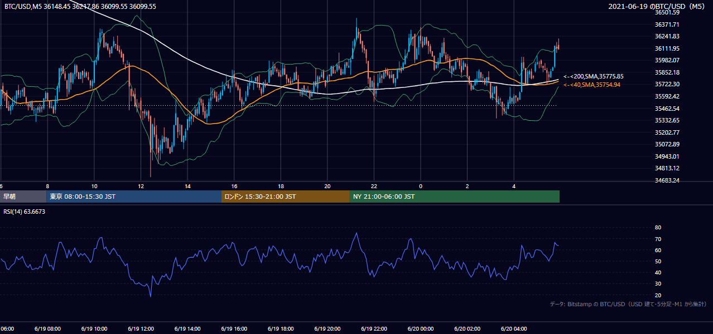This screenshot has height=334, width=713.
Task: Click hour label 10 under price chart
Action: point(94,186)
